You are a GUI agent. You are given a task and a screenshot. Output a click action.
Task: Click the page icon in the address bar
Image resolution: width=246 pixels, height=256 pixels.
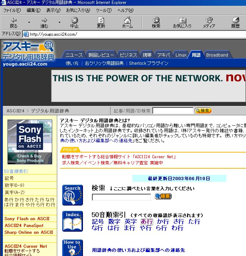pyautogui.click(x=26, y=34)
